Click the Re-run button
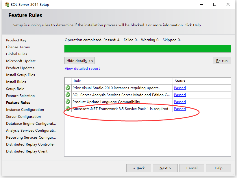The height and width of the screenshot is (178, 237). tap(222, 60)
